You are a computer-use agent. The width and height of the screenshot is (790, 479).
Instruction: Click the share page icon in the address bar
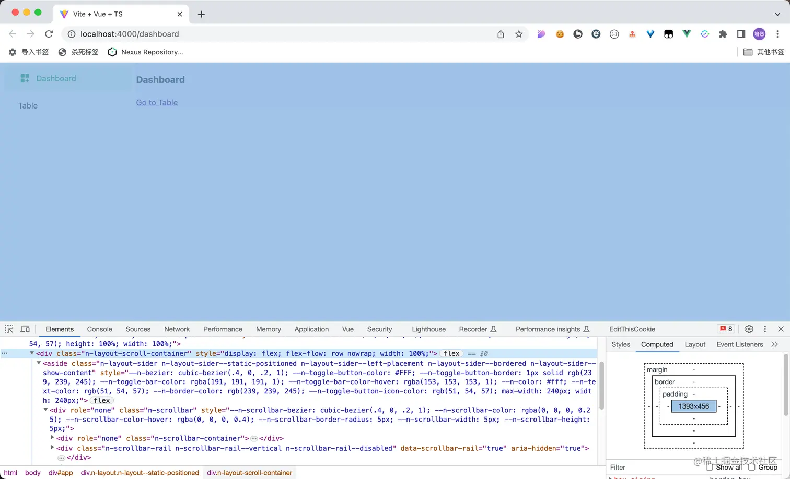pos(501,34)
